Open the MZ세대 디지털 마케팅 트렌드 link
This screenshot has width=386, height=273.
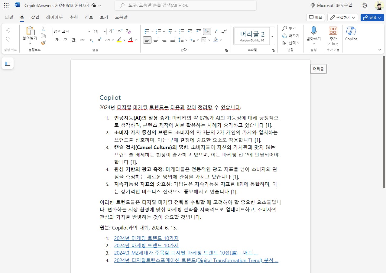click(x=186, y=253)
